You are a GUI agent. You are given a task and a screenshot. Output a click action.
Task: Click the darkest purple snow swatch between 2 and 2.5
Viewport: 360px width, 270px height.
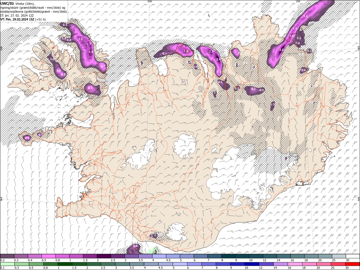[x=104, y=256]
